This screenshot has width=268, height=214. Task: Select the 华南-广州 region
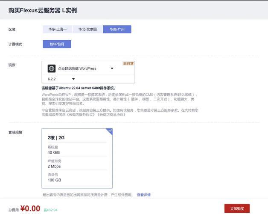point(117,30)
